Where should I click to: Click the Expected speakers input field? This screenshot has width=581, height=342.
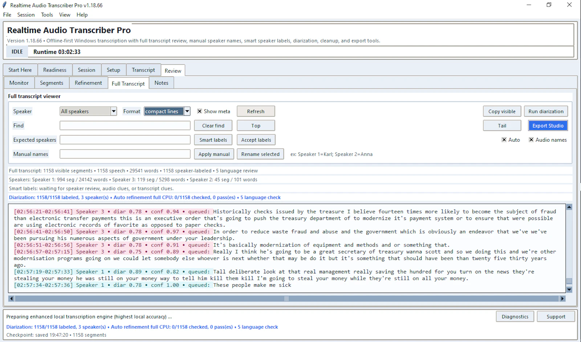(x=125, y=140)
